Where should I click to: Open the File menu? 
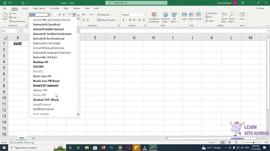4,8
